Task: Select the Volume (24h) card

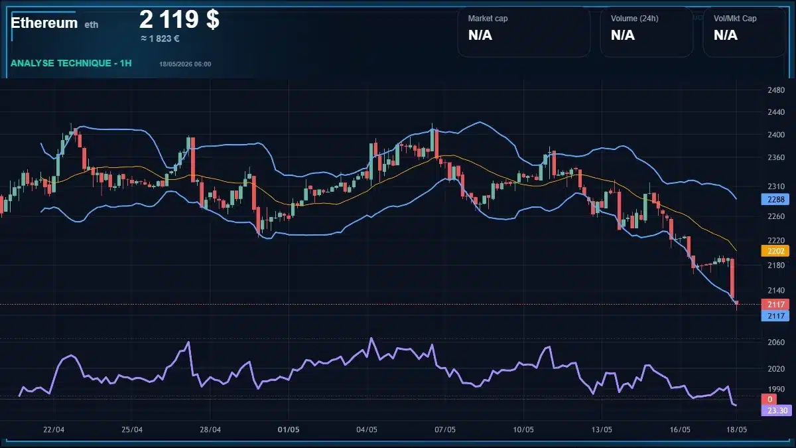Action: click(647, 33)
